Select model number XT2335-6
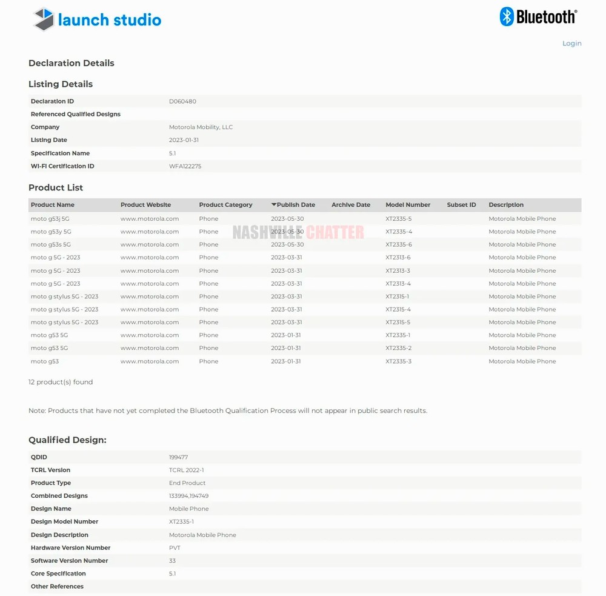 (399, 244)
